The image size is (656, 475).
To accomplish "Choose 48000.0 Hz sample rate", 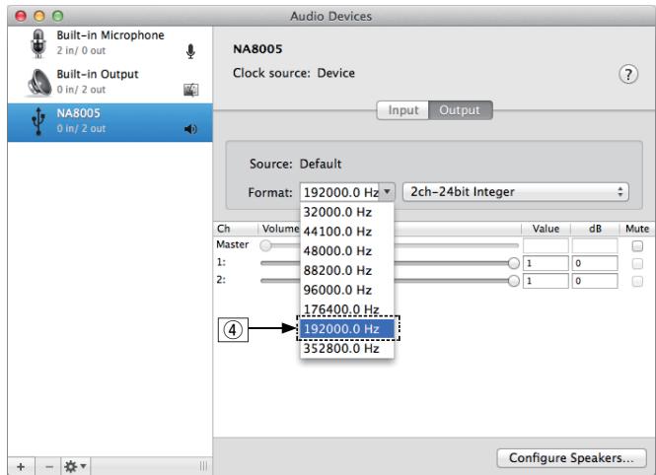I will (347, 251).
